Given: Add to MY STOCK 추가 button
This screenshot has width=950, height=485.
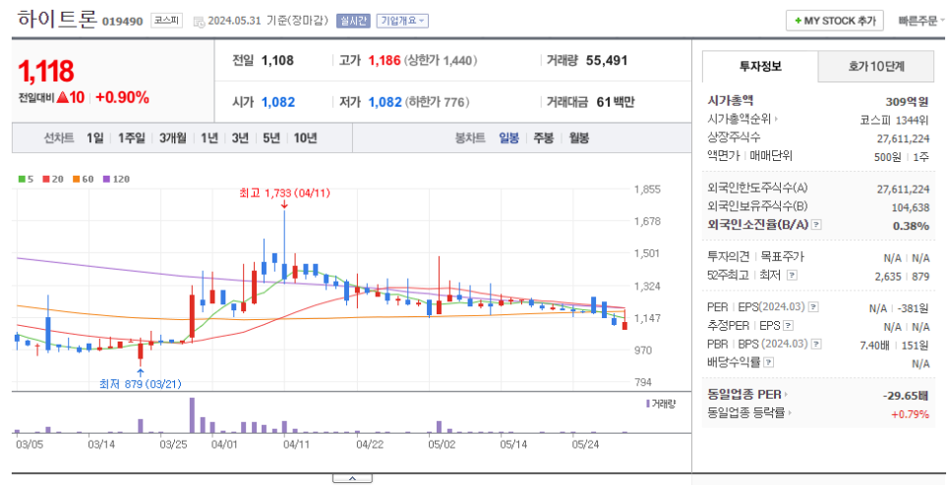Looking at the screenshot, I should tap(834, 21).
